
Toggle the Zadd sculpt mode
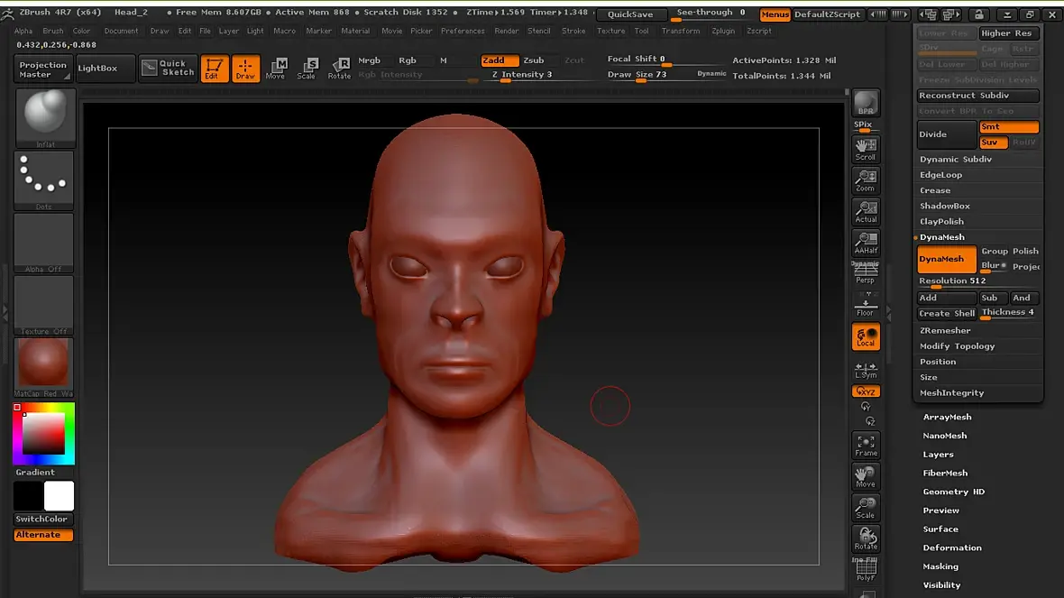[x=500, y=60]
